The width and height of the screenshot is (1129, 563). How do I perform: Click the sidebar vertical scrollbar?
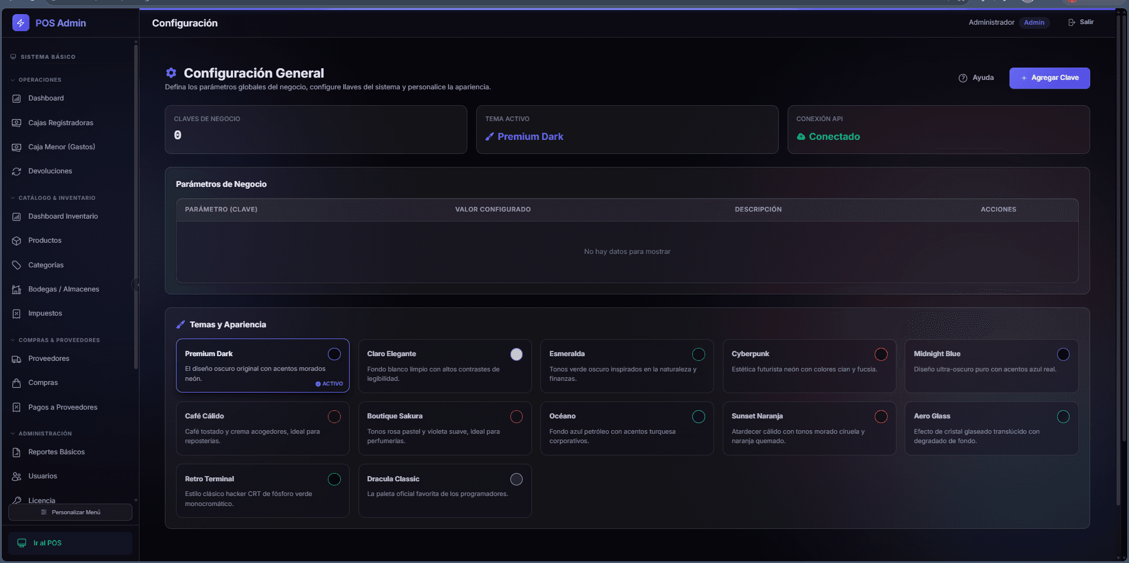point(136,206)
